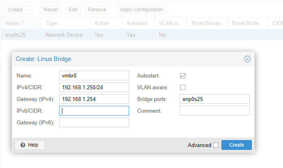
Task: Open the Create dropdown in toolbar
Action: (19, 10)
